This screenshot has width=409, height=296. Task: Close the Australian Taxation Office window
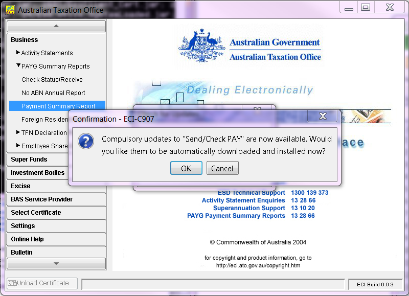coord(390,7)
